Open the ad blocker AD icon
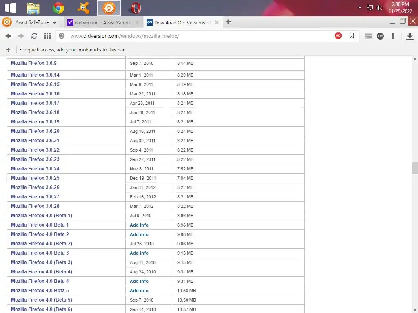 coord(338,36)
